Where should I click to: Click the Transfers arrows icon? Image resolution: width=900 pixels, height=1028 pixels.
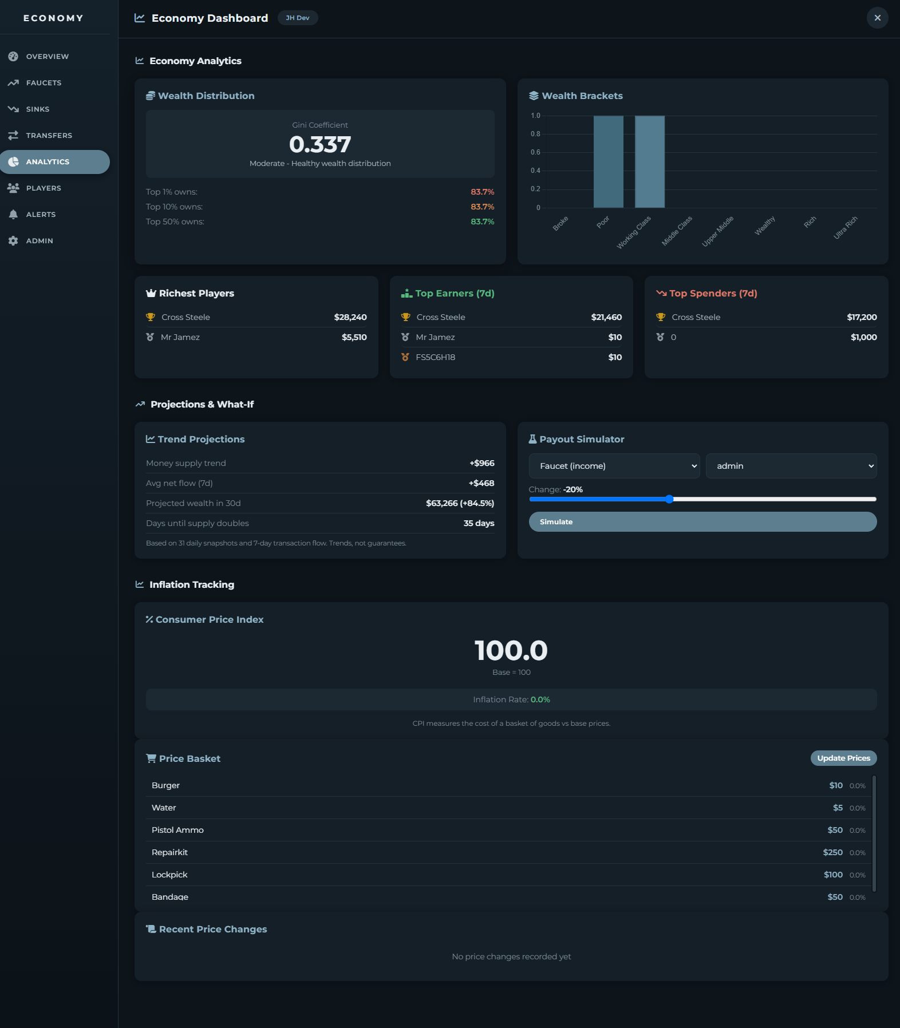[x=13, y=135]
